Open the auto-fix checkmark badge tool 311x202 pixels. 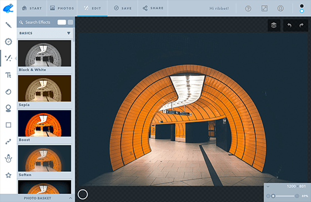8,42
